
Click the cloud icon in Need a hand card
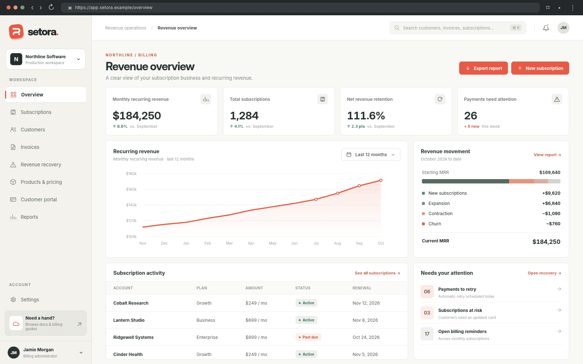[16, 323]
